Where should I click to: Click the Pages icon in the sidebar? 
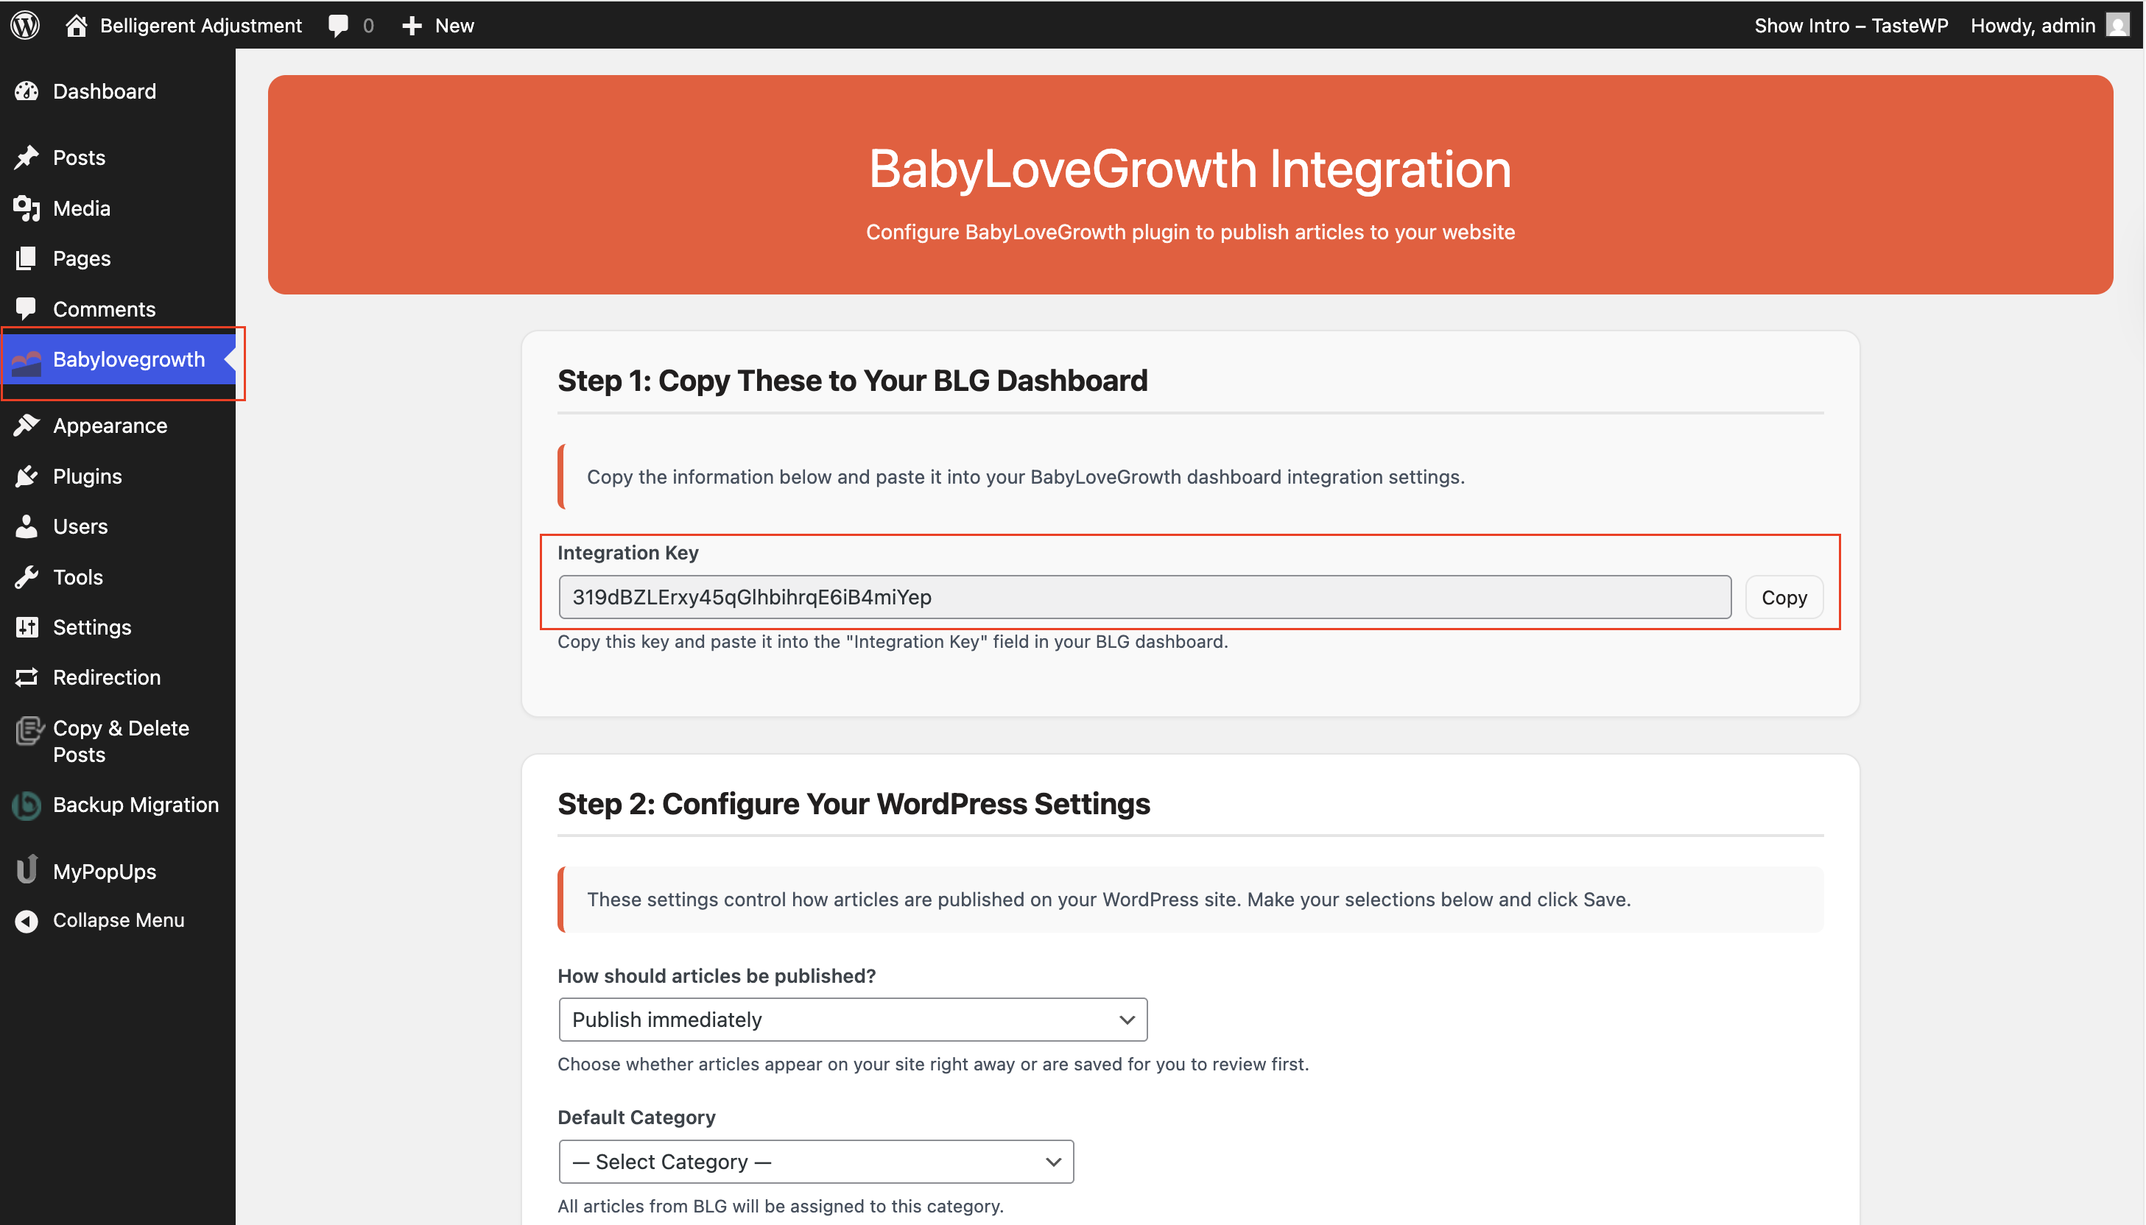[x=27, y=258]
